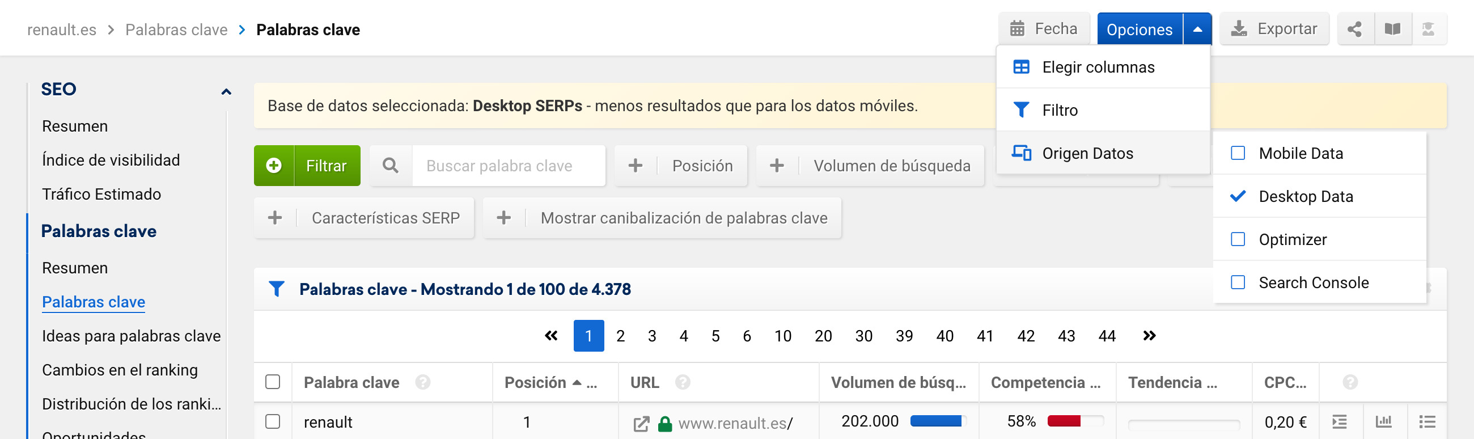Viewport: 1474px width, 439px height.
Task: Click the Exportar button
Action: tap(1274, 29)
